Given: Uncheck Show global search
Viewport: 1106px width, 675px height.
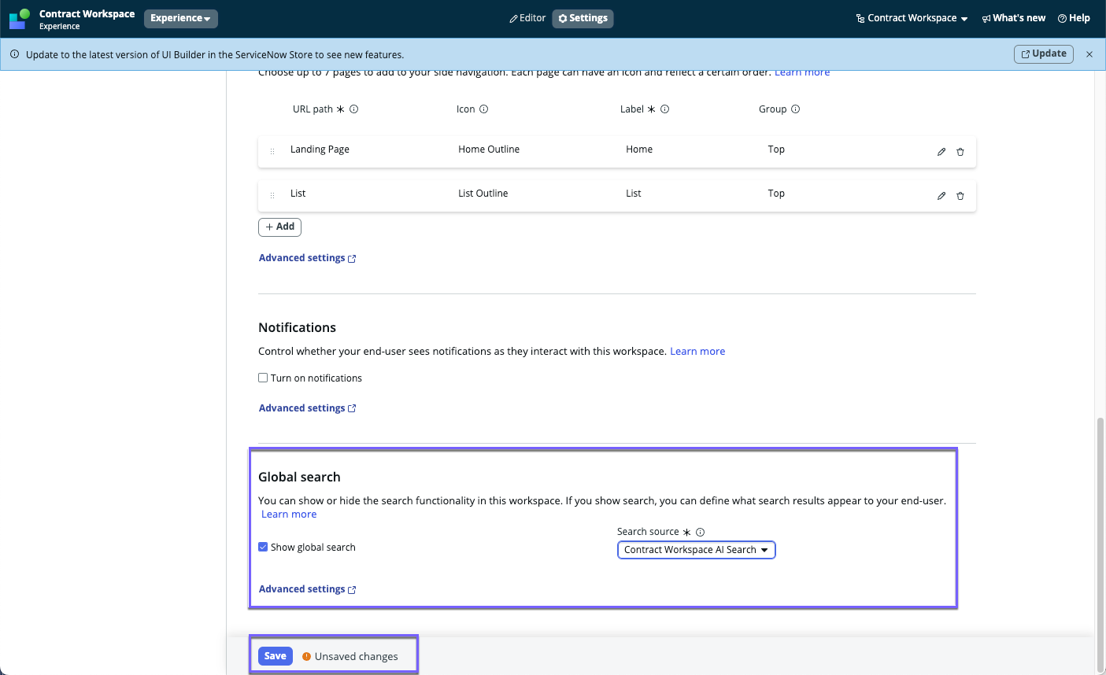Looking at the screenshot, I should click(263, 547).
